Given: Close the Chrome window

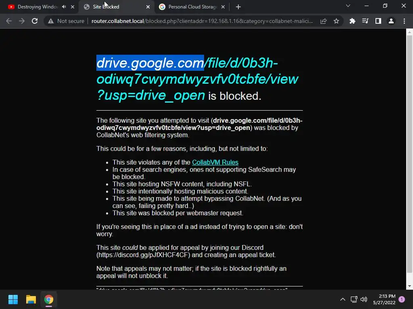Looking at the screenshot, I should click(403, 6).
